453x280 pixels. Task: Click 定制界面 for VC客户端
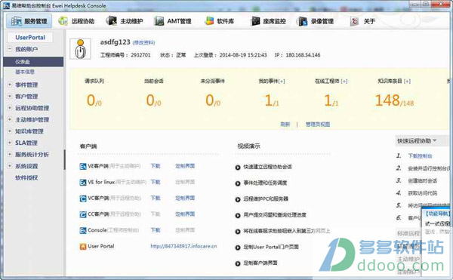(x=185, y=198)
